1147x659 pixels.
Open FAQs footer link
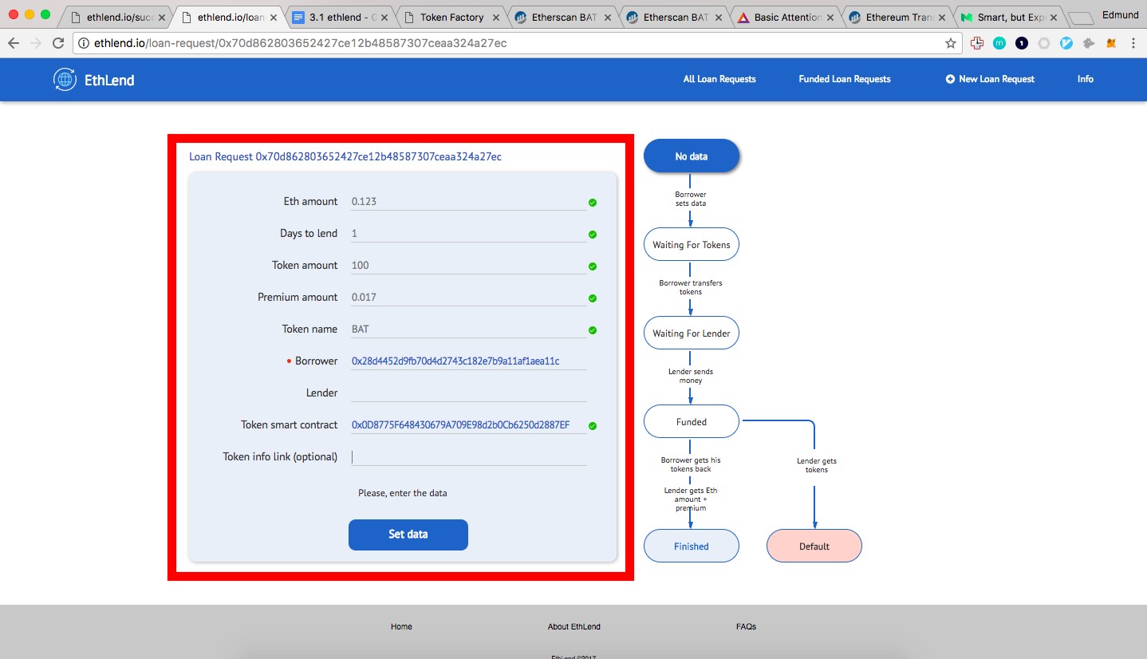click(x=746, y=627)
